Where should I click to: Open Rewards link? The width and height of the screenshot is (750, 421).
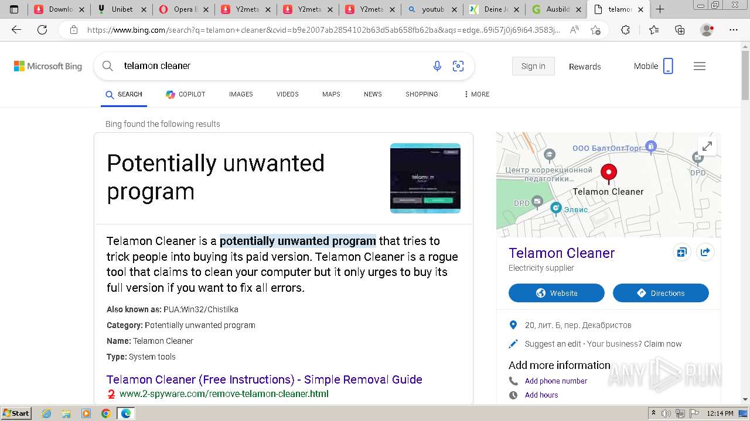(585, 67)
